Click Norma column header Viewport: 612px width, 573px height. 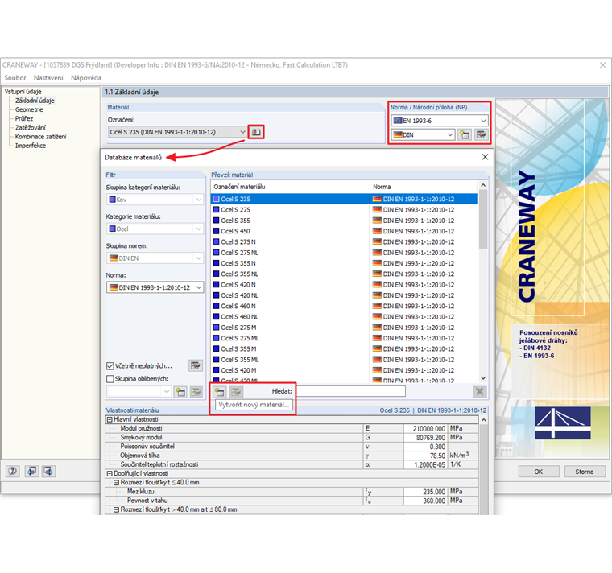click(x=424, y=187)
